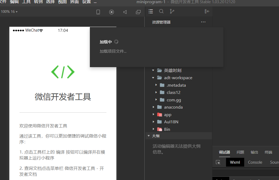
Task: Click the 微信开发者工具 heading in simulator
Action: coord(63,97)
